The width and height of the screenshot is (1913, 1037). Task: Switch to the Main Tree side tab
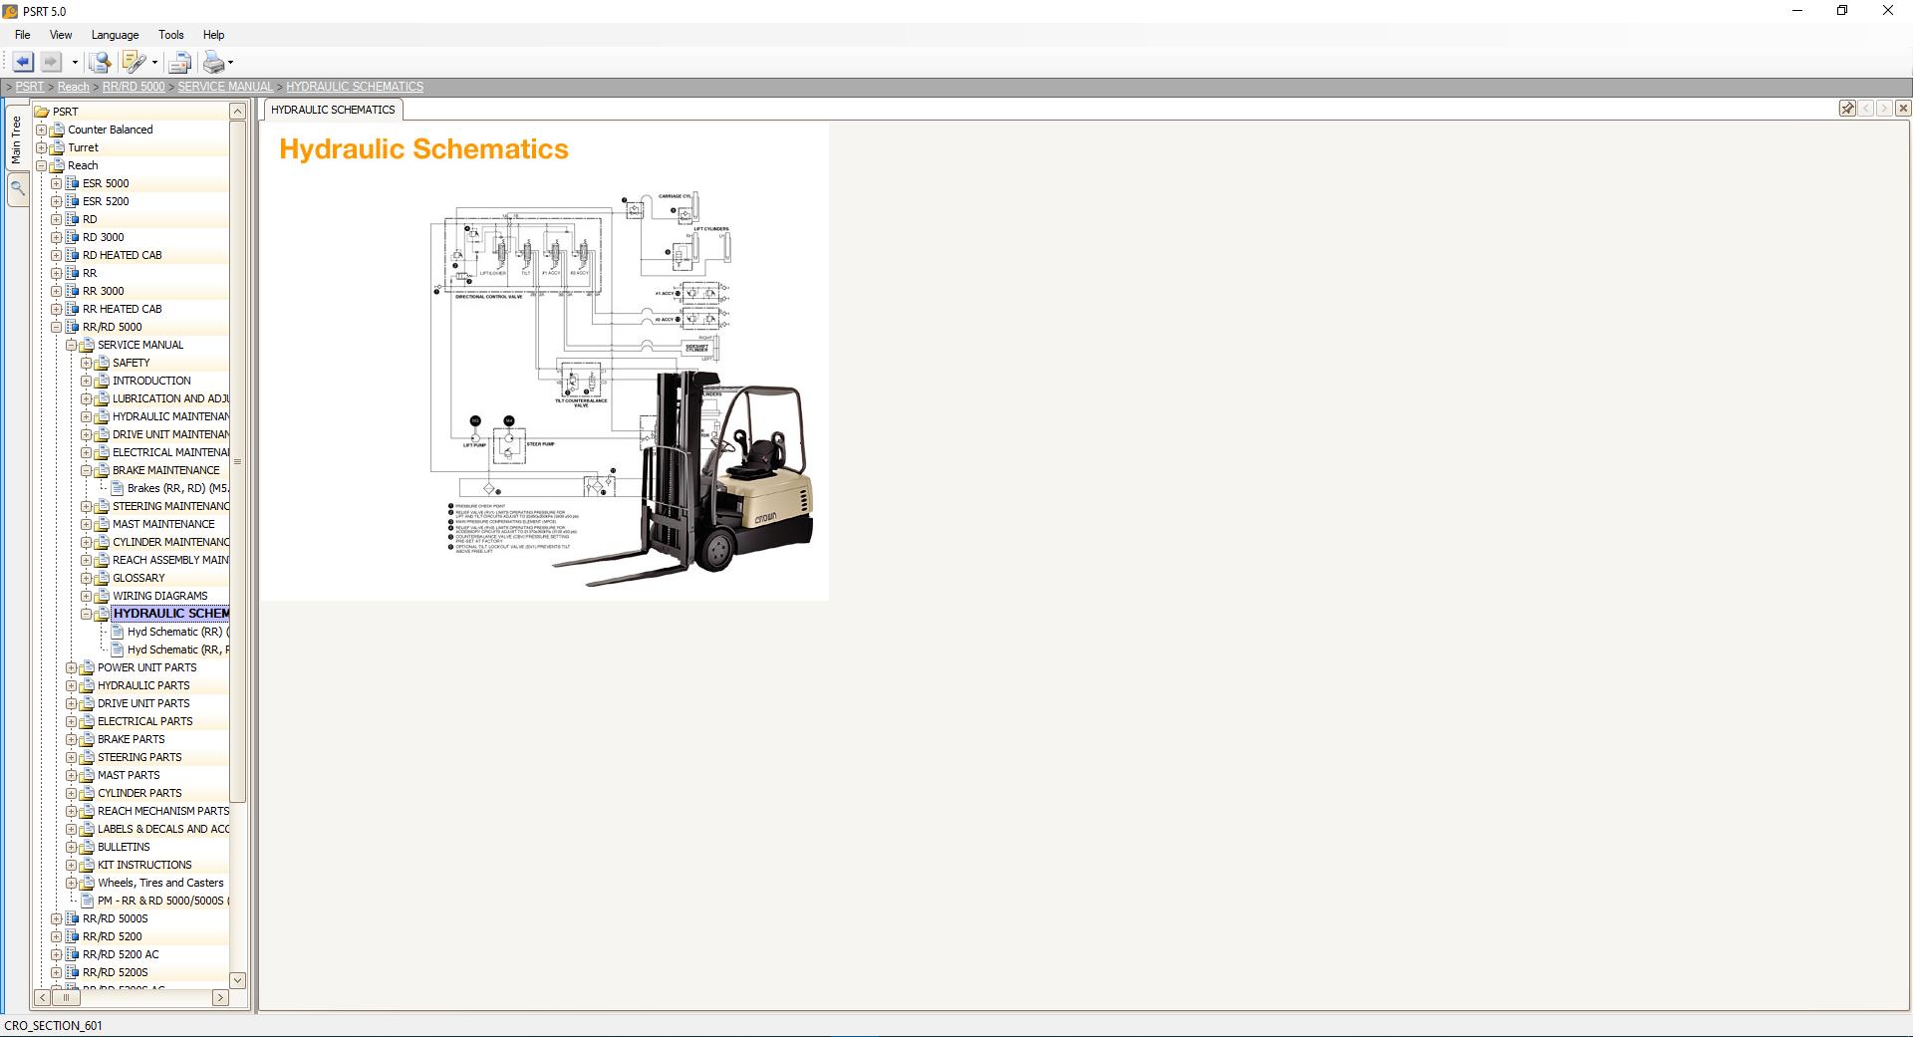click(x=16, y=138)
